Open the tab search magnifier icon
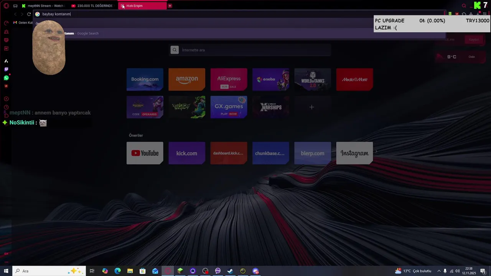 point(464,6)
